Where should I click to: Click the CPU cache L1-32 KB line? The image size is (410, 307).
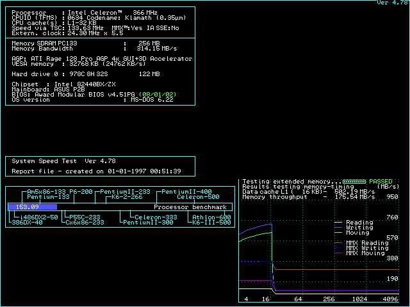54,23
